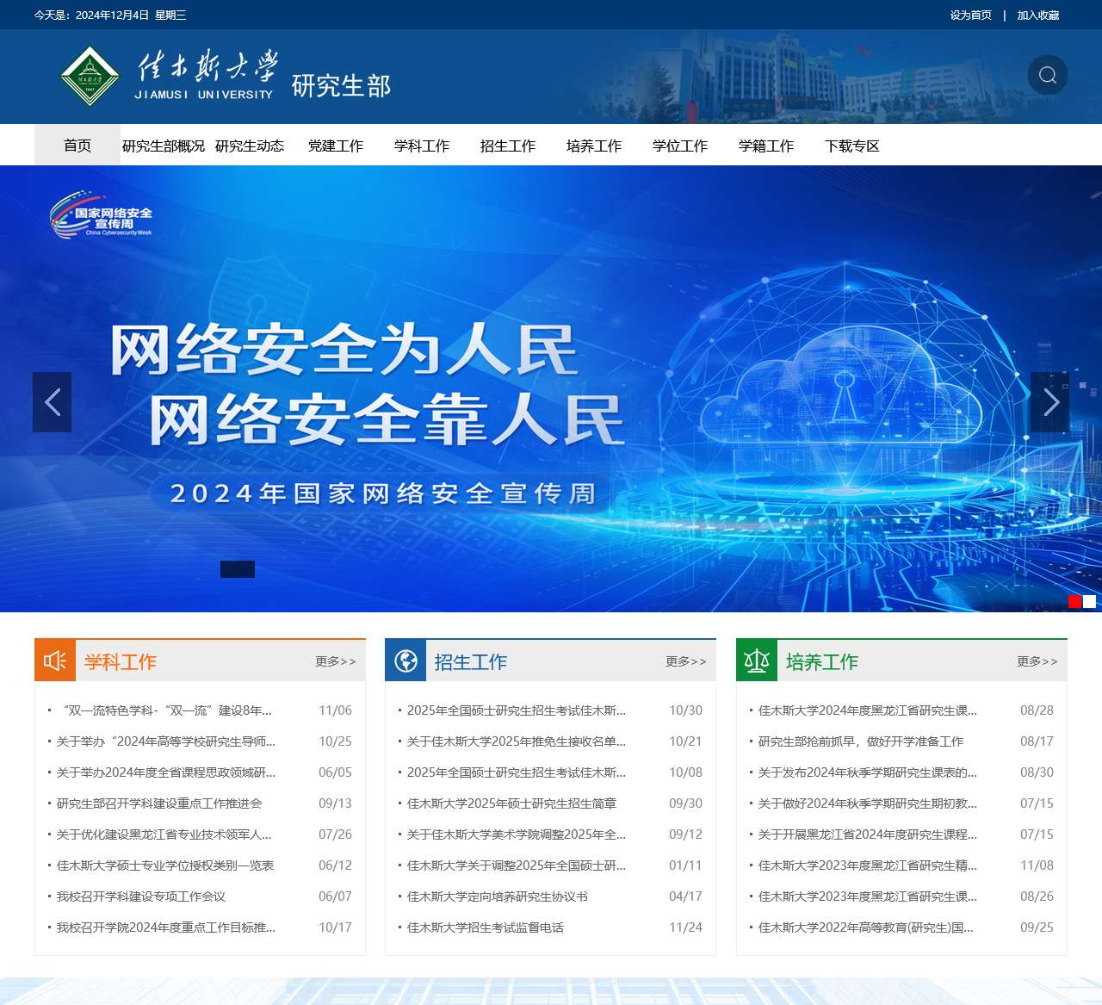Expand more items in 招生工作 section
The height and width of the screenshot is (1005, 1102).
685,661
